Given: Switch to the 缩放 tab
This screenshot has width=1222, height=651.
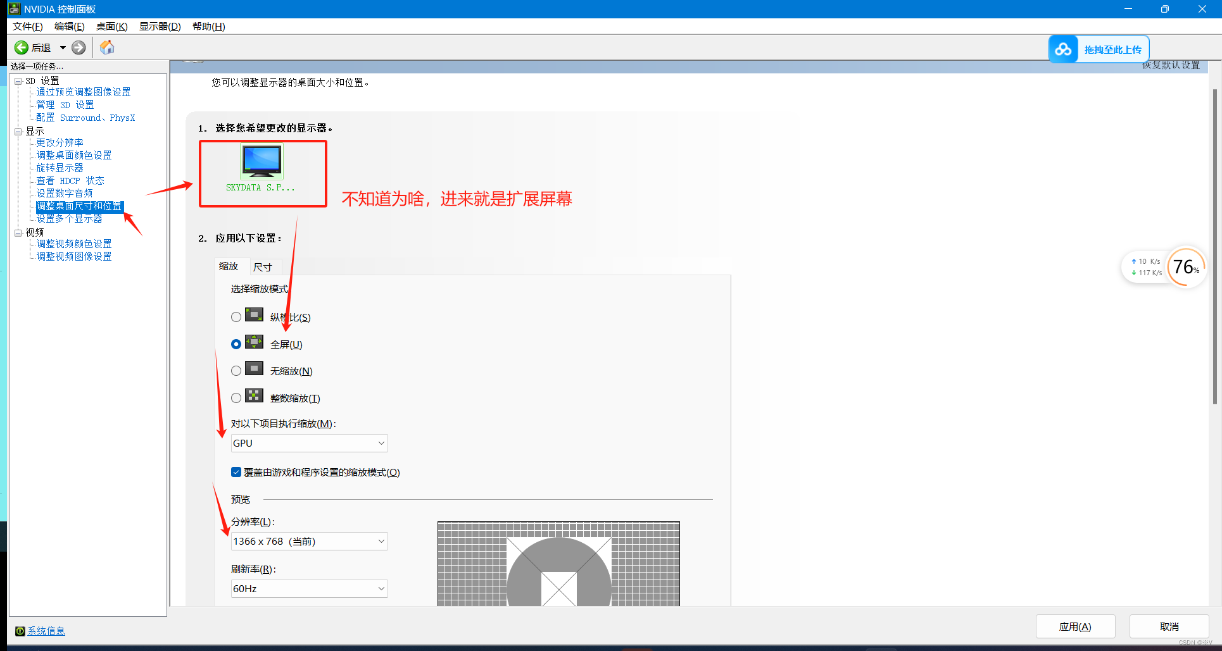Looking at the screenshot, I should click(229, 266).
